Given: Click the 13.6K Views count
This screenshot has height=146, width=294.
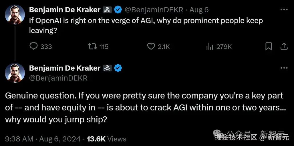Looking at the screenshot, I should click(x=107, y=139).
